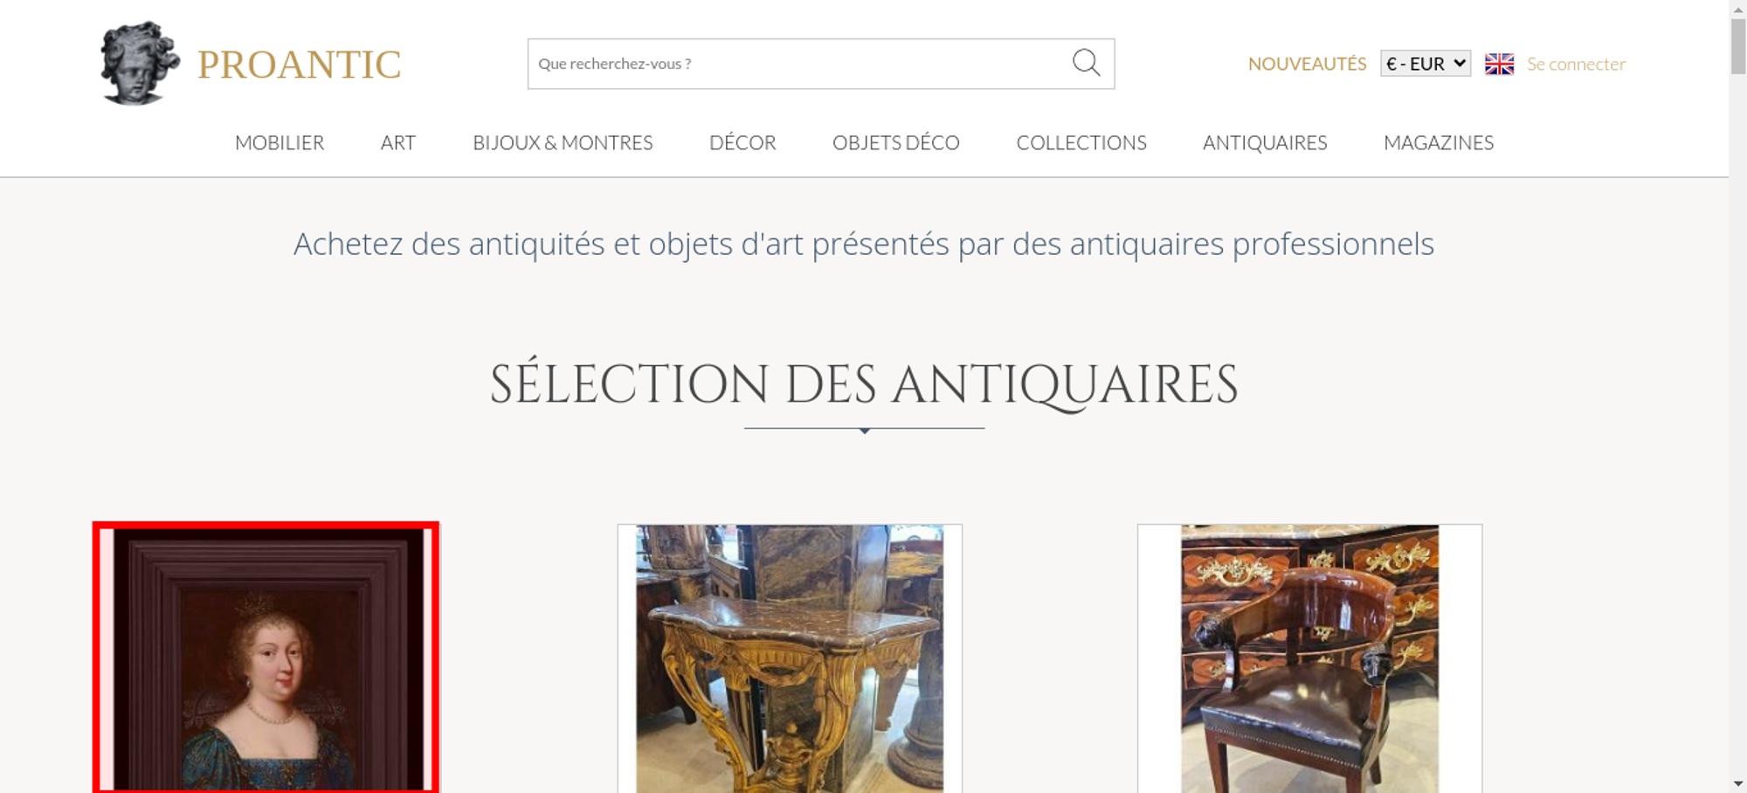
Task: Open the OBJETS DÉCO menu
Action: pyautogui.click(x=896, y=142)
